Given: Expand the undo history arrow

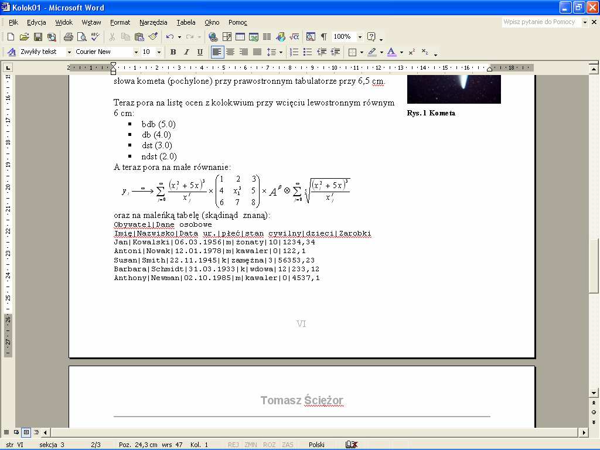Looking at the screenshot, I should coord(179,37).
